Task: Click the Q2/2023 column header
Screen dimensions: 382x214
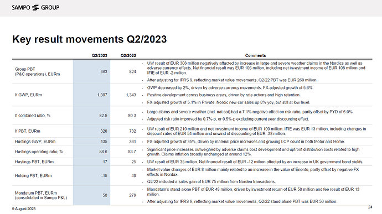Action: [x=100, y=55]
